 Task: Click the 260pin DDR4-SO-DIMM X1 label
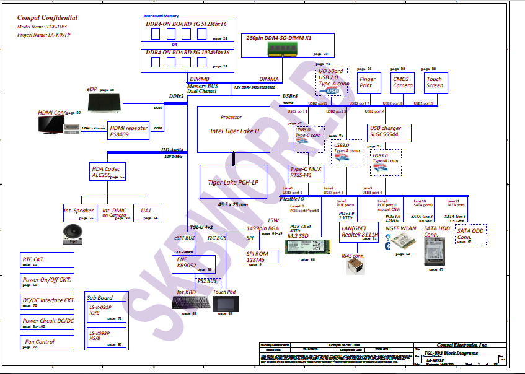[x=279, y=38]
